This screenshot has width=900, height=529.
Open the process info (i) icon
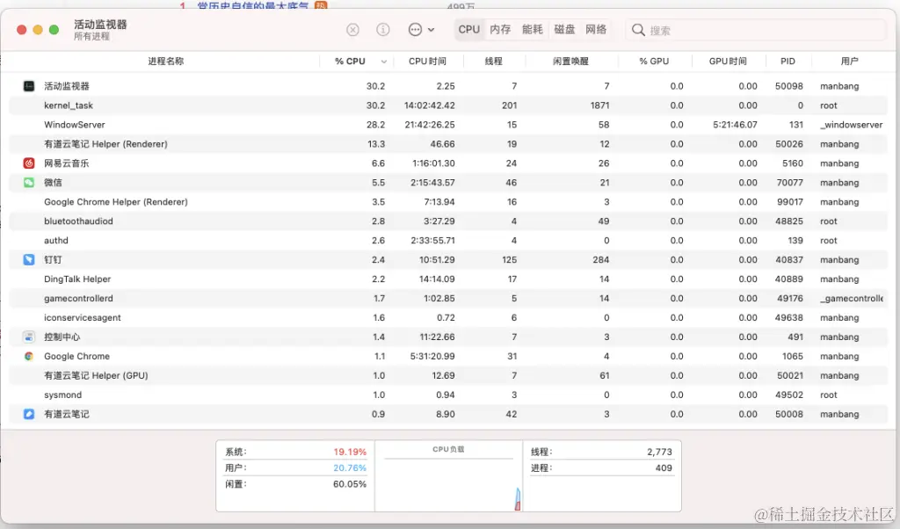click(x=383, y=30)
